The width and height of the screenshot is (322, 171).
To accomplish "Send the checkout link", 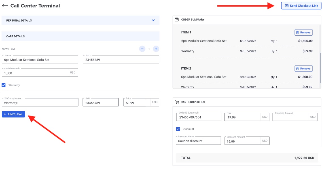I will 301,6.
